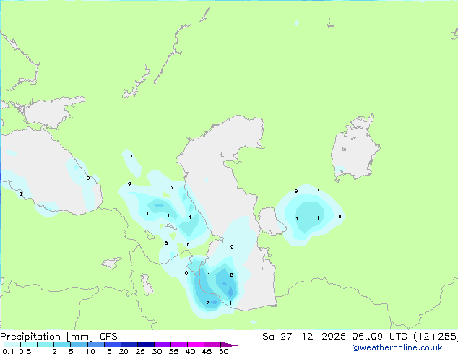Click the palest legend swatch between 0.1 and 0.5
This screenshot has height=354, width=458.
click(12, 345)
